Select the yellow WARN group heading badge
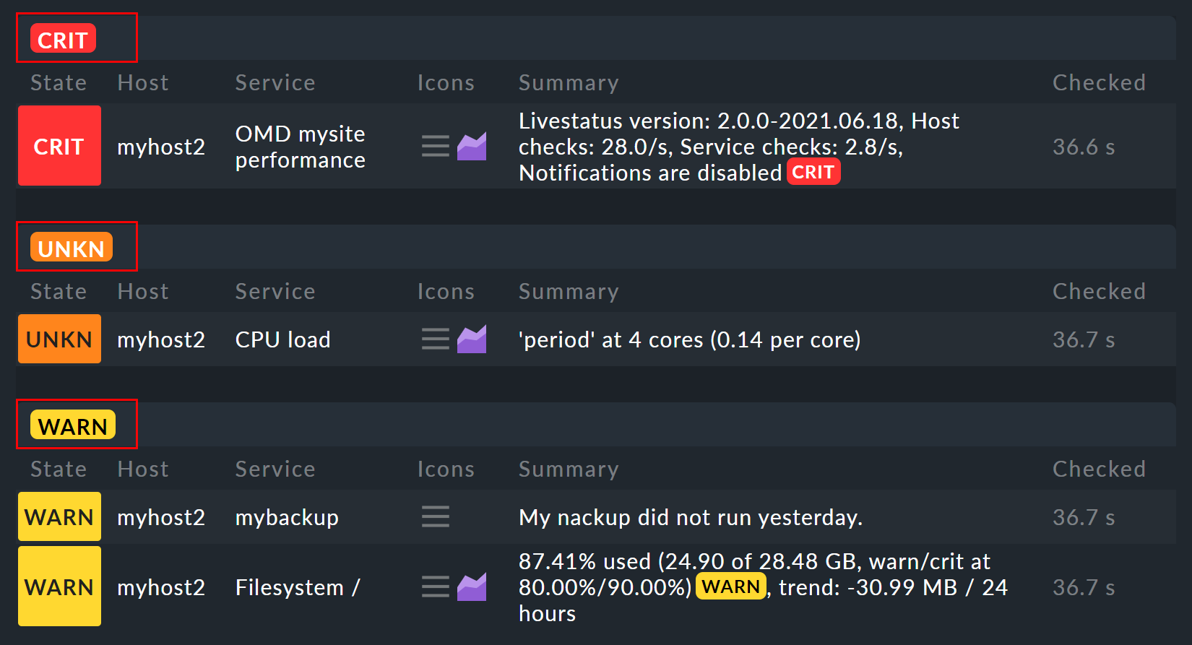Screen dimensions: 1192x645 pyautogui.click(x=72, y=426)
